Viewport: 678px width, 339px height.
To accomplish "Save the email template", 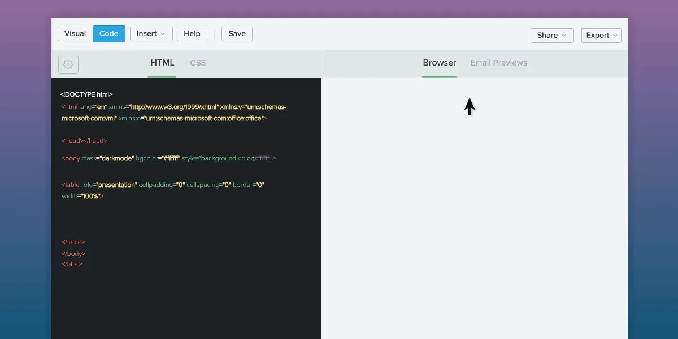I will point(237,34).
